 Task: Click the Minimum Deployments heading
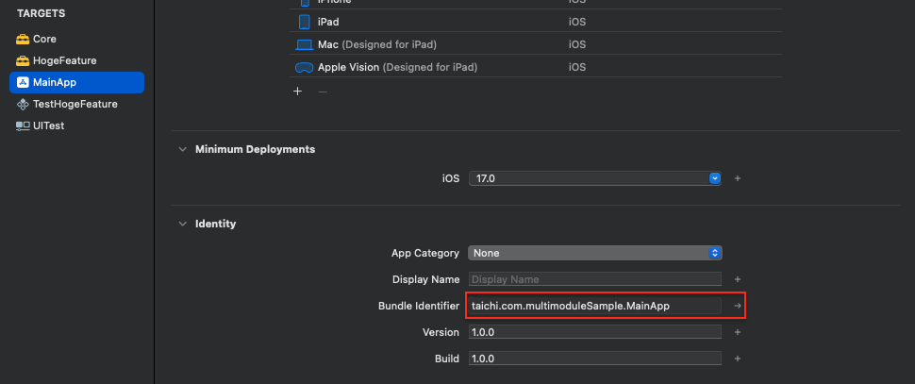click(x=255, y=149)
